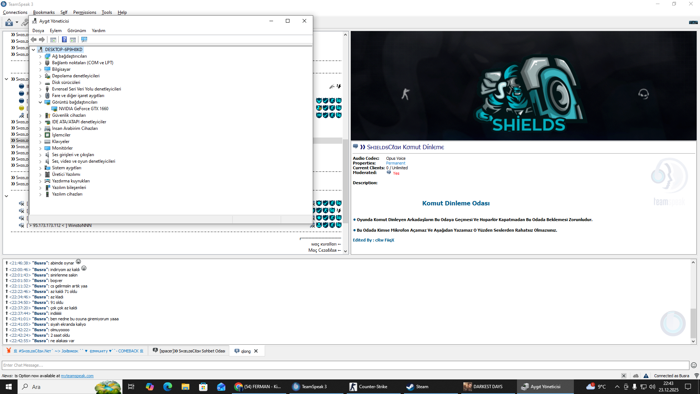
Task: Open Dosya menu in Device Manager
Action: click(x=38, y=31)
